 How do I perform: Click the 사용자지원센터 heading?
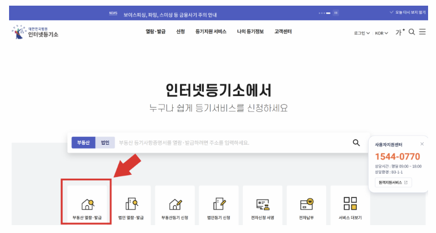[x=388, y=145]
